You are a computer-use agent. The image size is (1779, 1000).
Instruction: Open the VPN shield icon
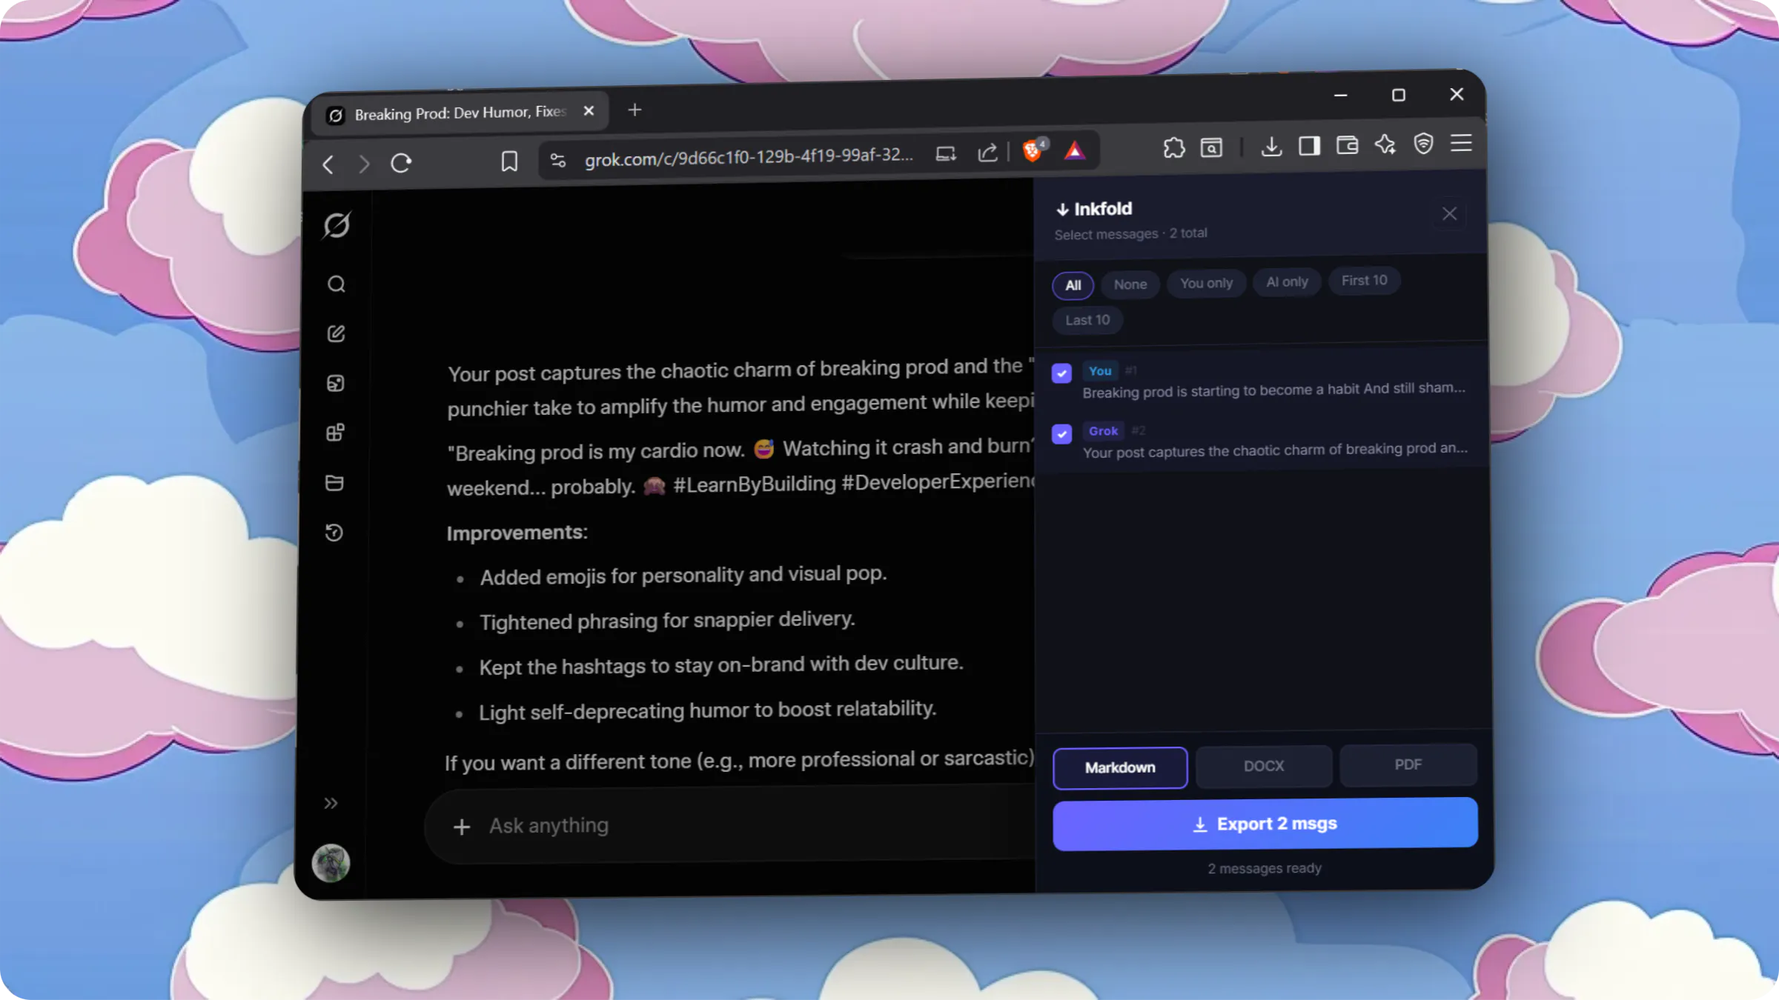[1423, 143]
